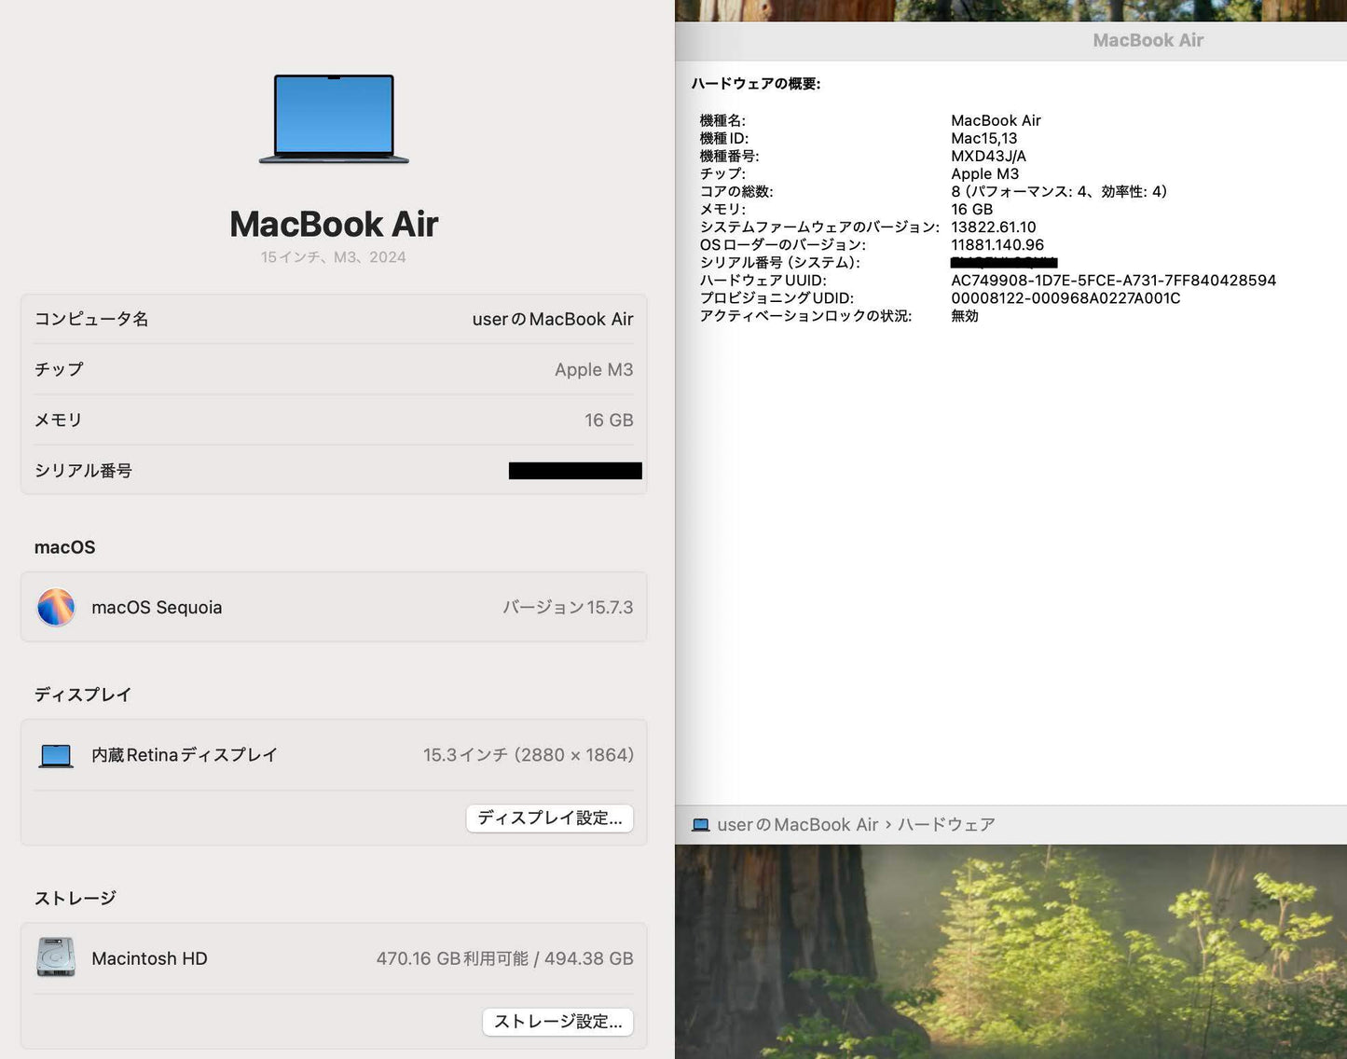The image size is (1347, 1059).
Task: Click the MacBook Air window title bar text
Action: point(1148,40)
